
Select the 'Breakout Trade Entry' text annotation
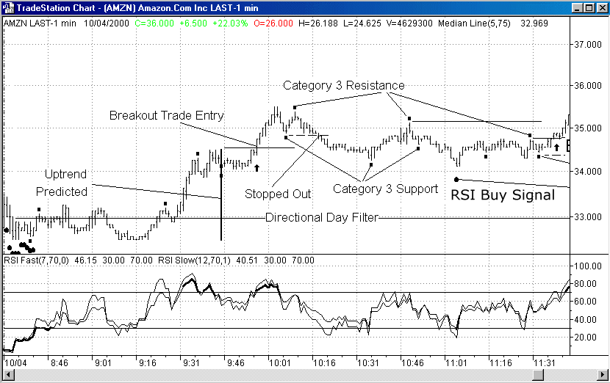pyautogui.click(x=167, y=116)
